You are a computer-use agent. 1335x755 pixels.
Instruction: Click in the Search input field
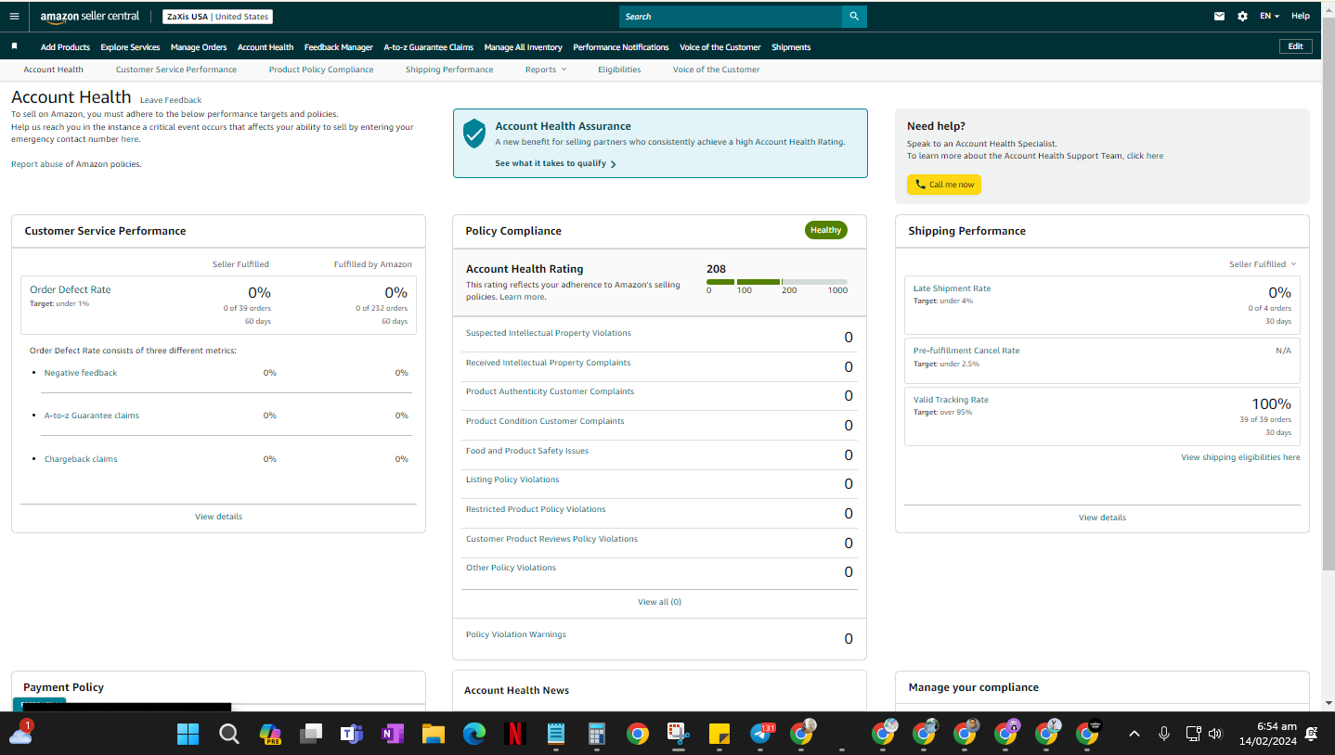731,17
